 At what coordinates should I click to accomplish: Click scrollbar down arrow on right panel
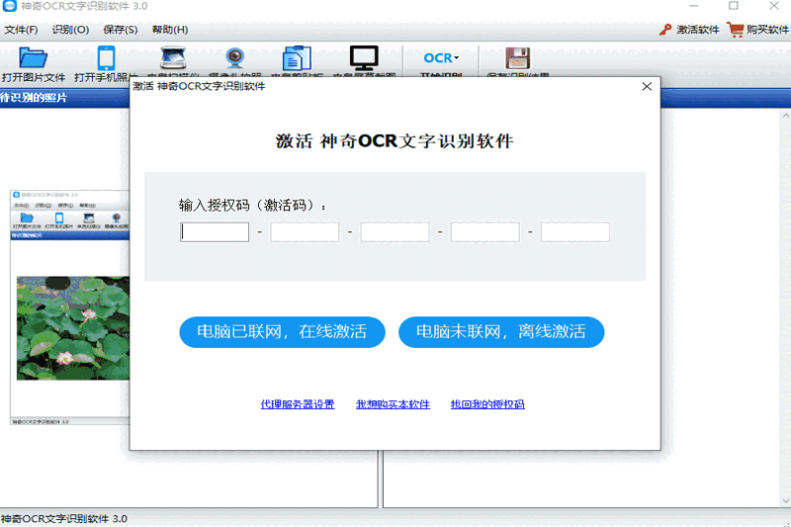(x=785, y=500)
